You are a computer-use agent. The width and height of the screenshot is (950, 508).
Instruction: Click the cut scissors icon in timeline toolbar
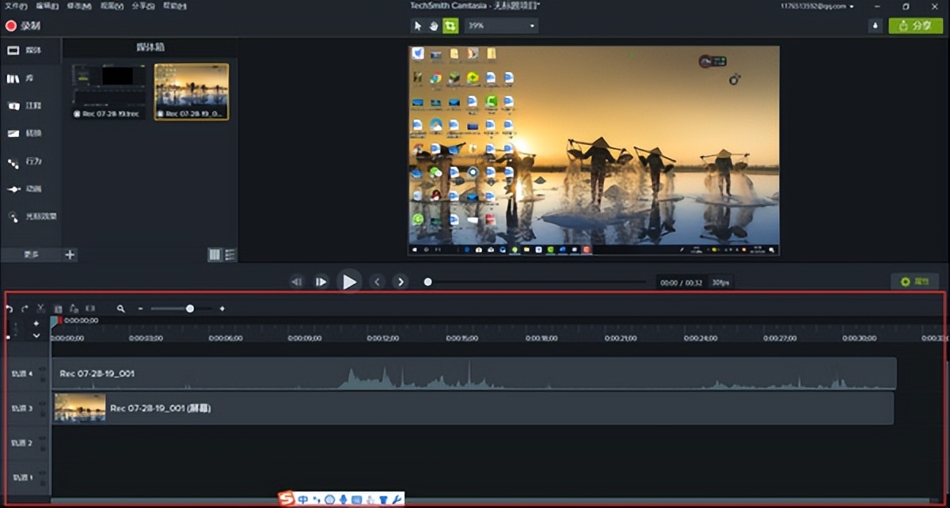pyautogui.click(x=41, y=308)
